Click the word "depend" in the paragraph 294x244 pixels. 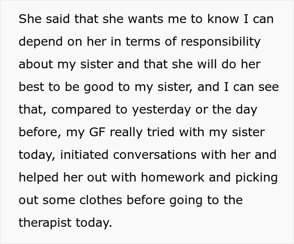39,42
